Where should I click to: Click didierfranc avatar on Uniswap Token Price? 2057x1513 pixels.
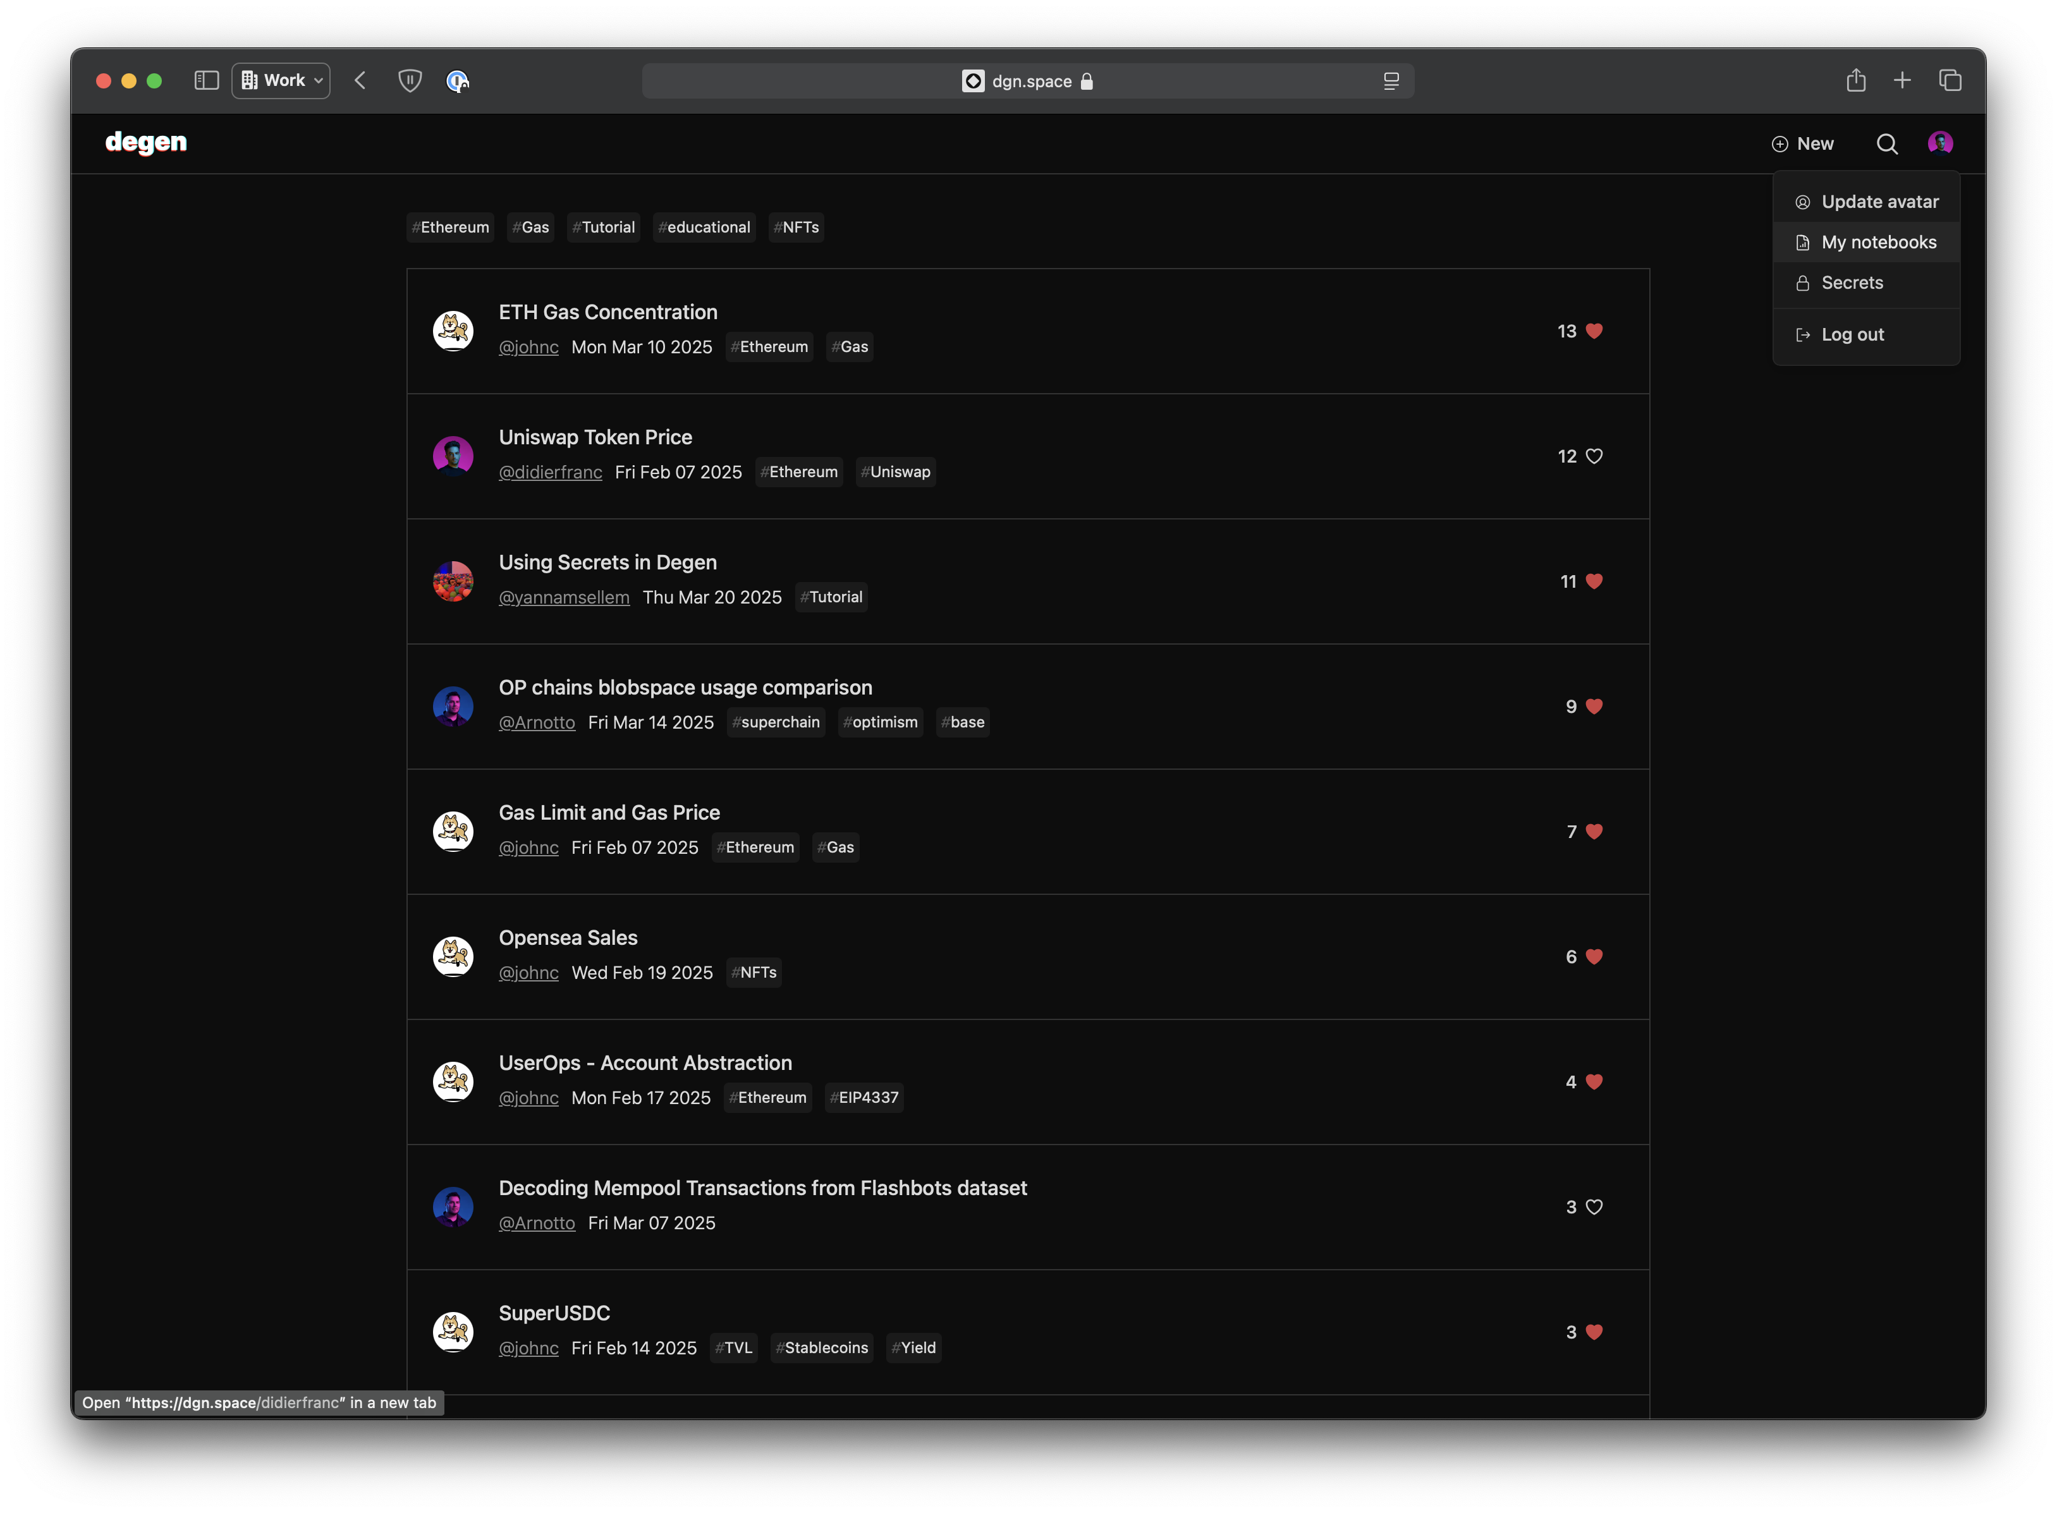click(453, 456)
